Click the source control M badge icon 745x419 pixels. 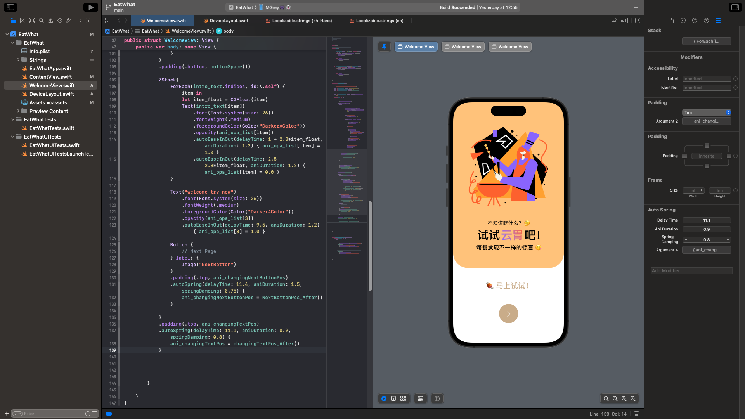click(x=91, y=34)
